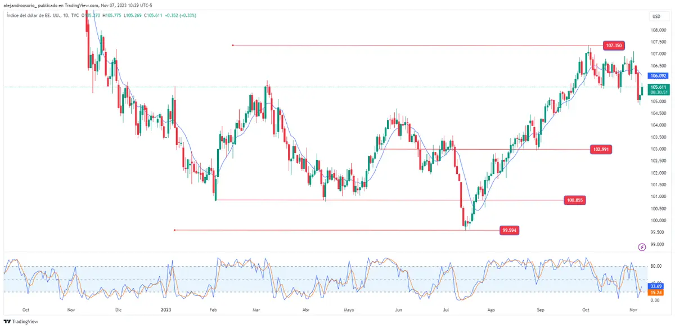Viewport: 675px width, 328px height.
Task: Toggle the countdown timer under the price label
Action: coord(658,91)
